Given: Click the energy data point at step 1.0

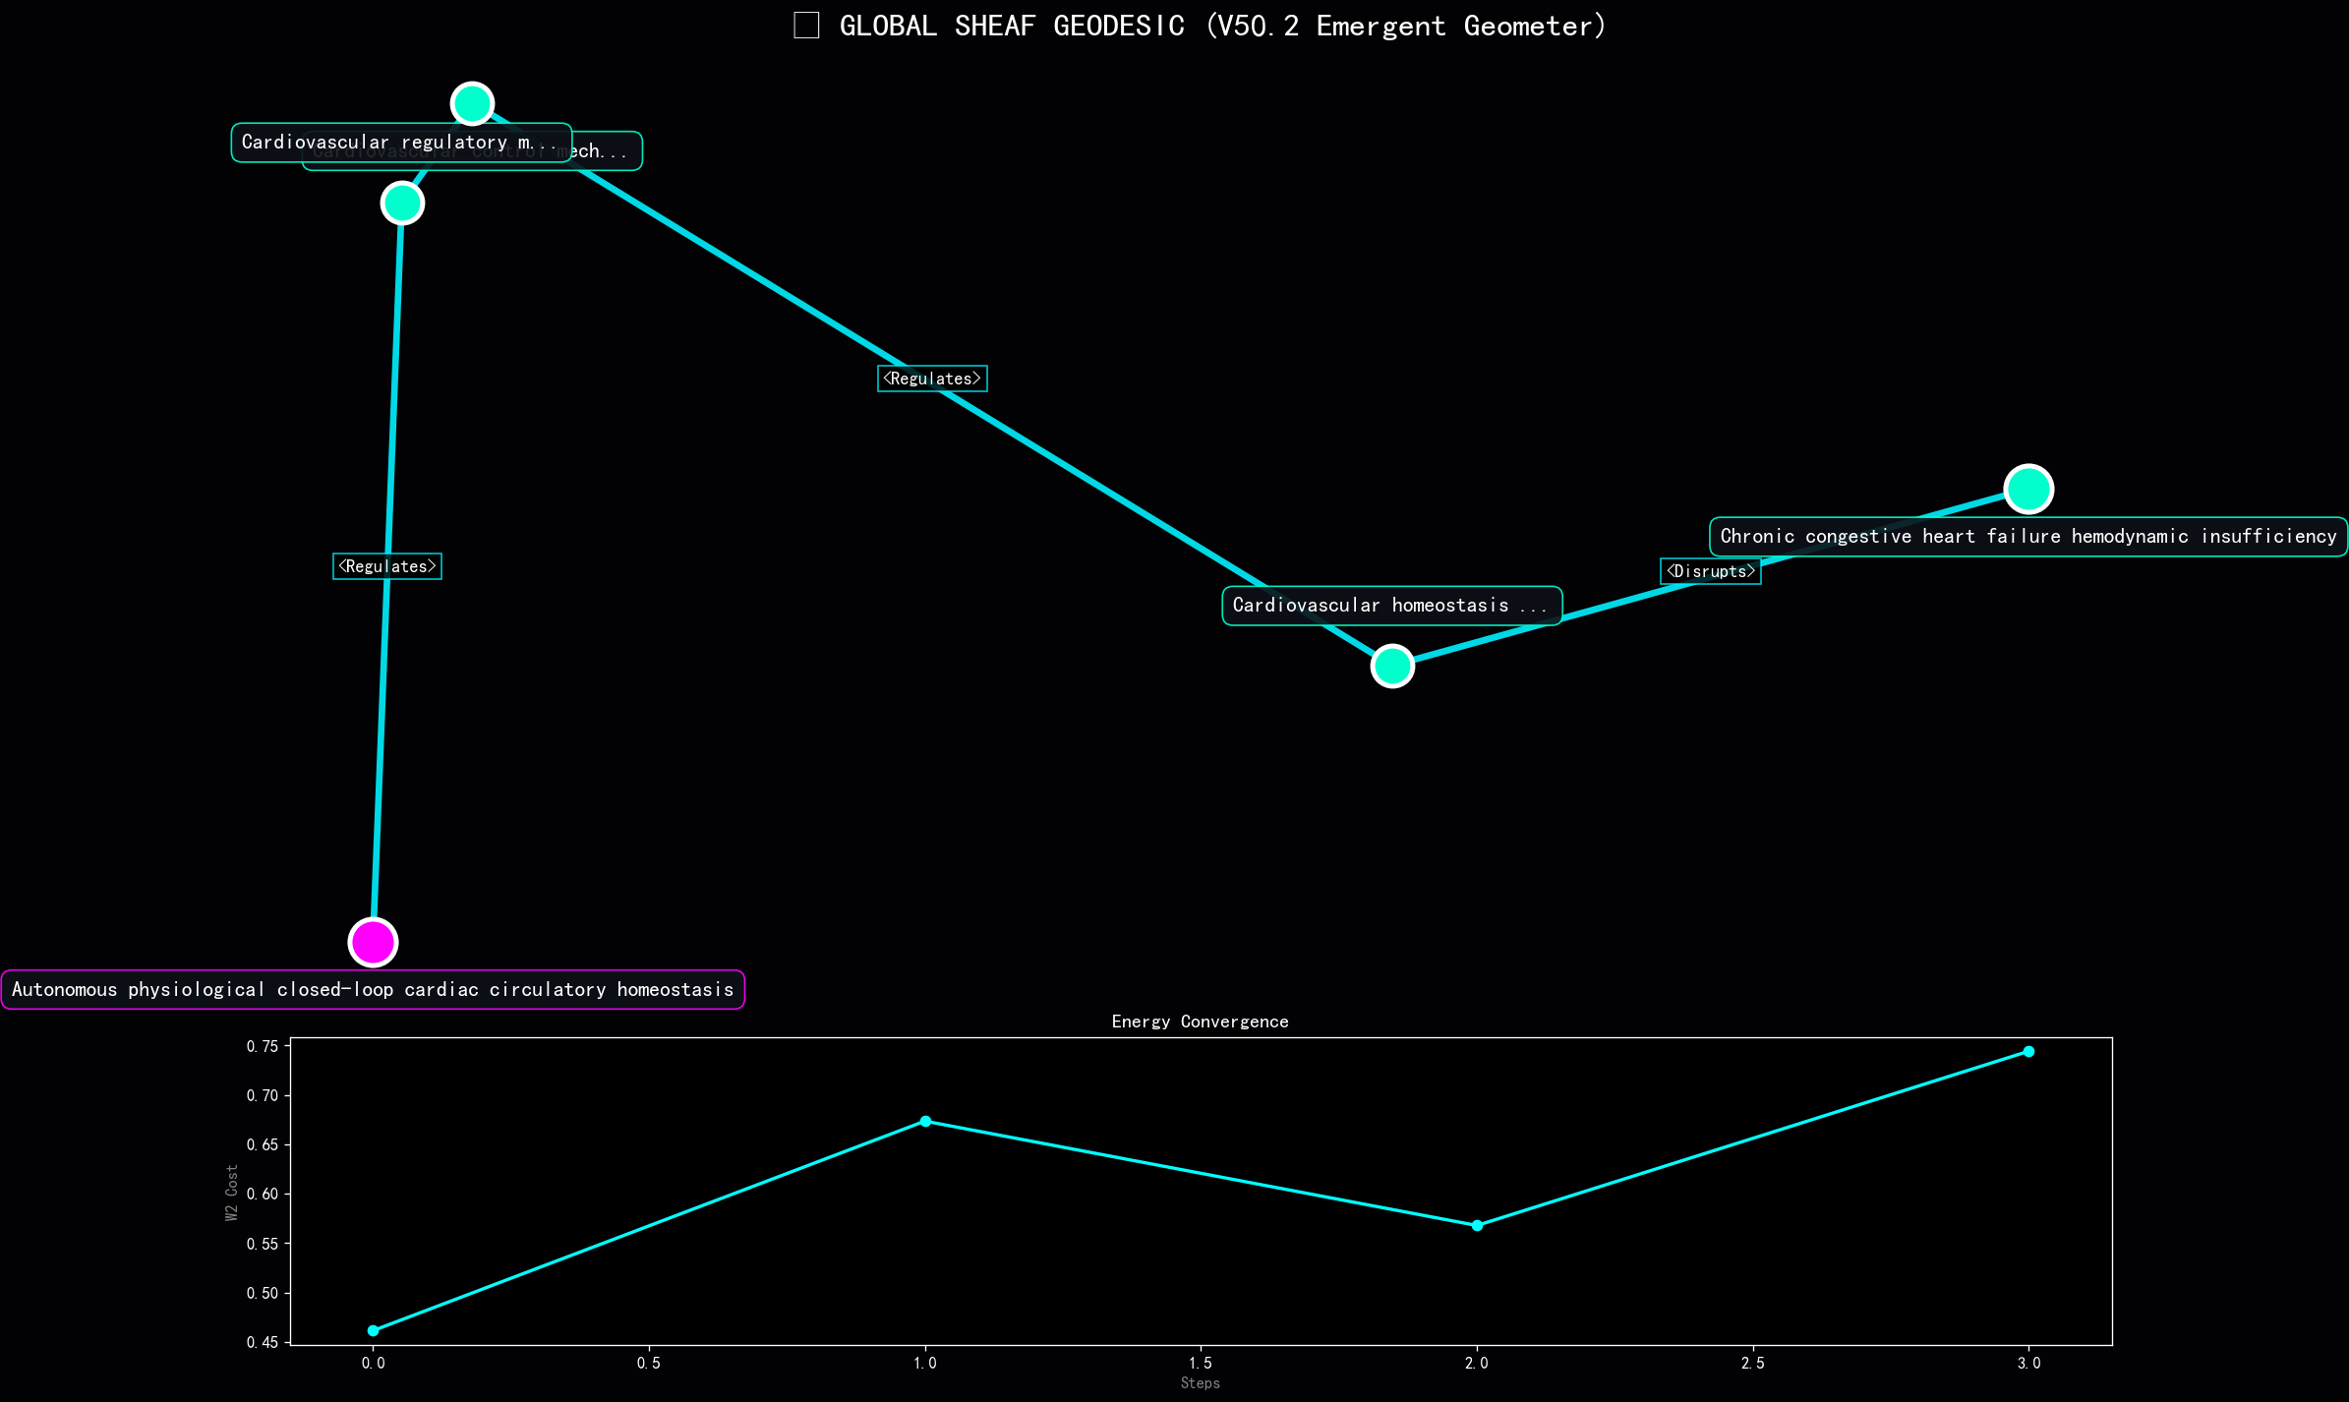Looking at the screenshot, I should pyautogui.click(x=925, y=1121).
